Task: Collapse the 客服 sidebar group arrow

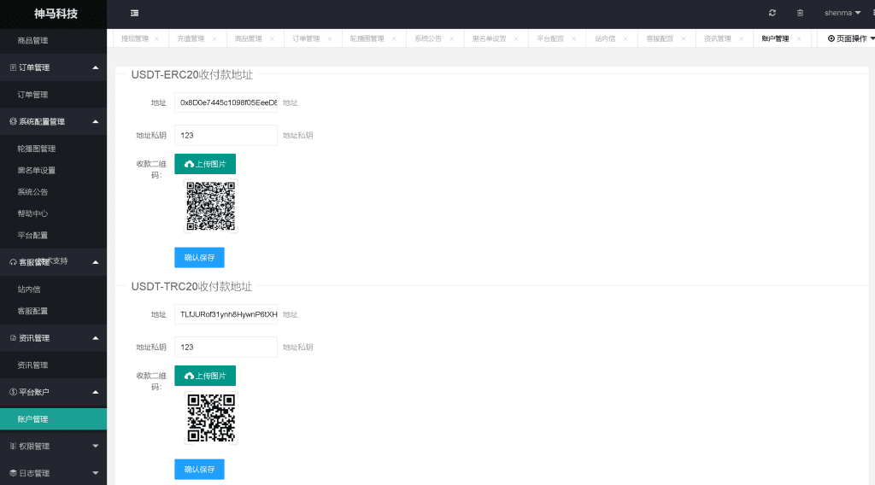Action: [96, 262]
